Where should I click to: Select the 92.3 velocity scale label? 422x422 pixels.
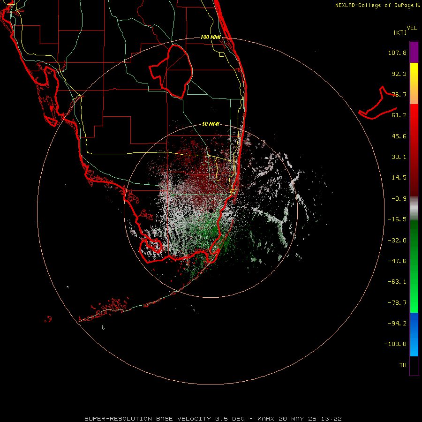pos(399,74)
